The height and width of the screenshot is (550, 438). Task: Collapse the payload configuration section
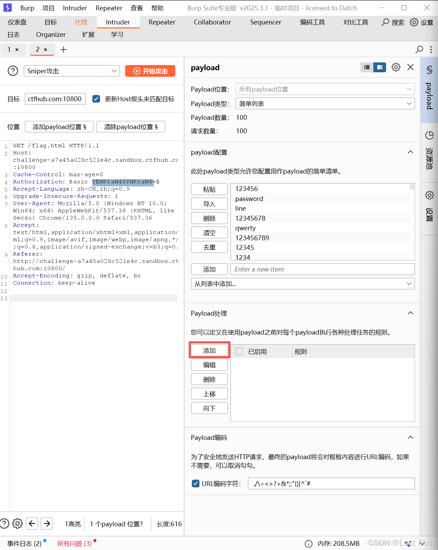pos(410,152)
